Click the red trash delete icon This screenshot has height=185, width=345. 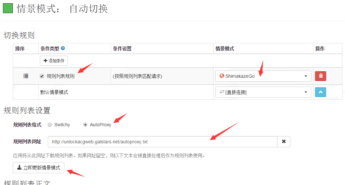click(321, 76)
